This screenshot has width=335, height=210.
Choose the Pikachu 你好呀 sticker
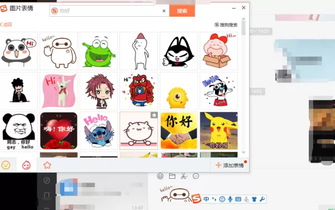pos(219,131)
